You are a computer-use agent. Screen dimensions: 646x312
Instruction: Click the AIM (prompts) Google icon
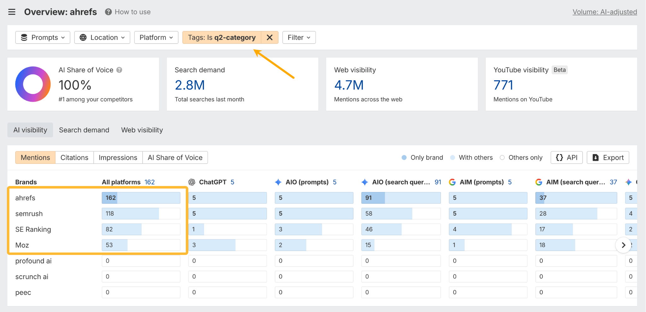pyautogui.click(x=452, y=182)
